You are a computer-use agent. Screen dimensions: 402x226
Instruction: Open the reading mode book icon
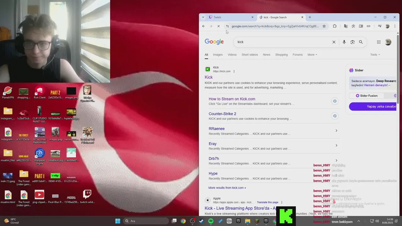pos(361,26)
